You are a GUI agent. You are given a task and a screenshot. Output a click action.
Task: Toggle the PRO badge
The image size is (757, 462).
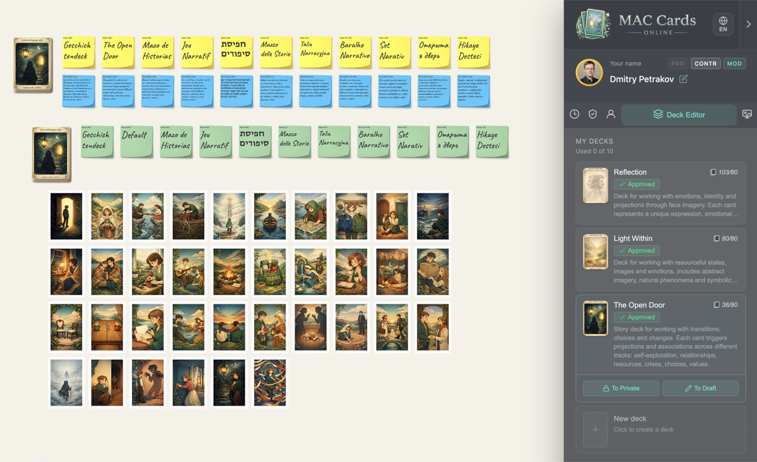click(677, 63)
